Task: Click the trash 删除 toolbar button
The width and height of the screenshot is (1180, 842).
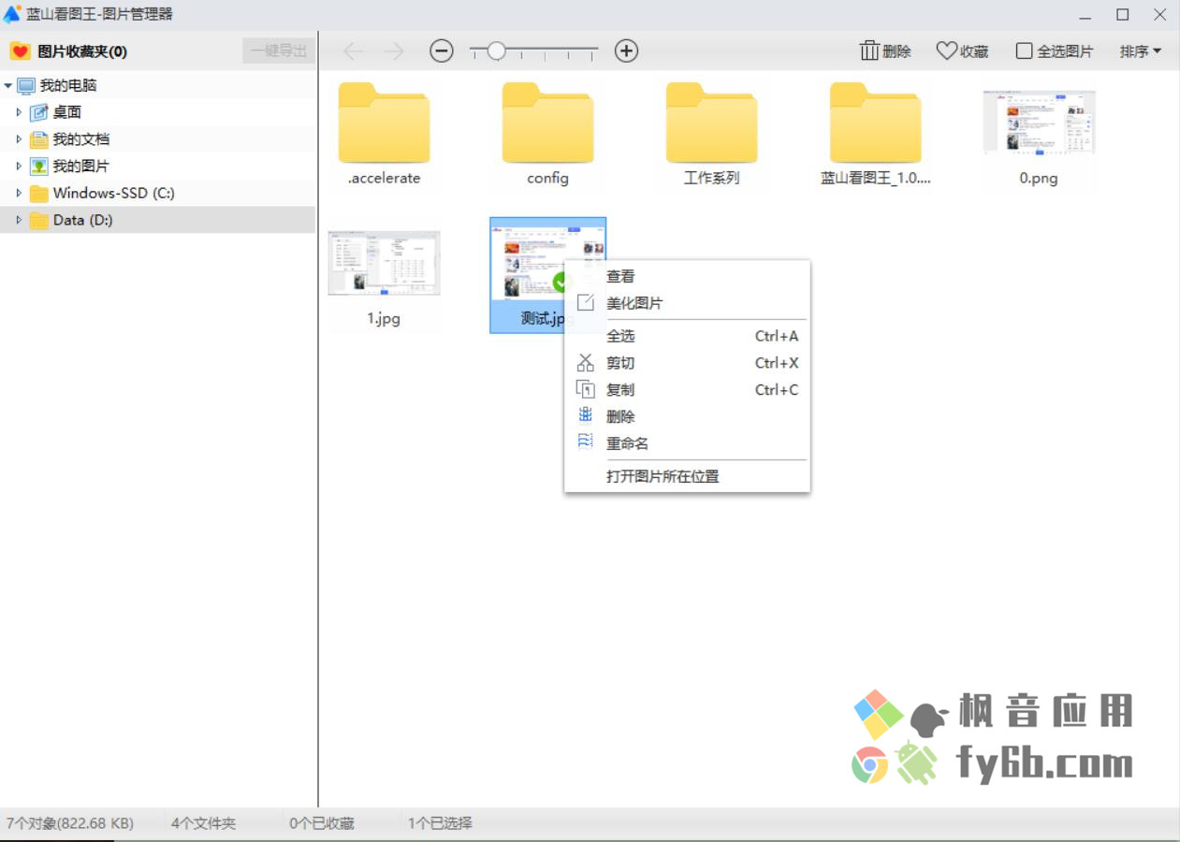Action: (x=885, y=51)
